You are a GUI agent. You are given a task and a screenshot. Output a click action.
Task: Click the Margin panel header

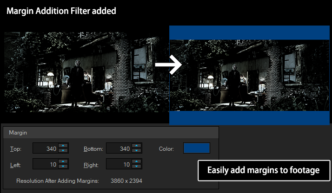(111, 133)
